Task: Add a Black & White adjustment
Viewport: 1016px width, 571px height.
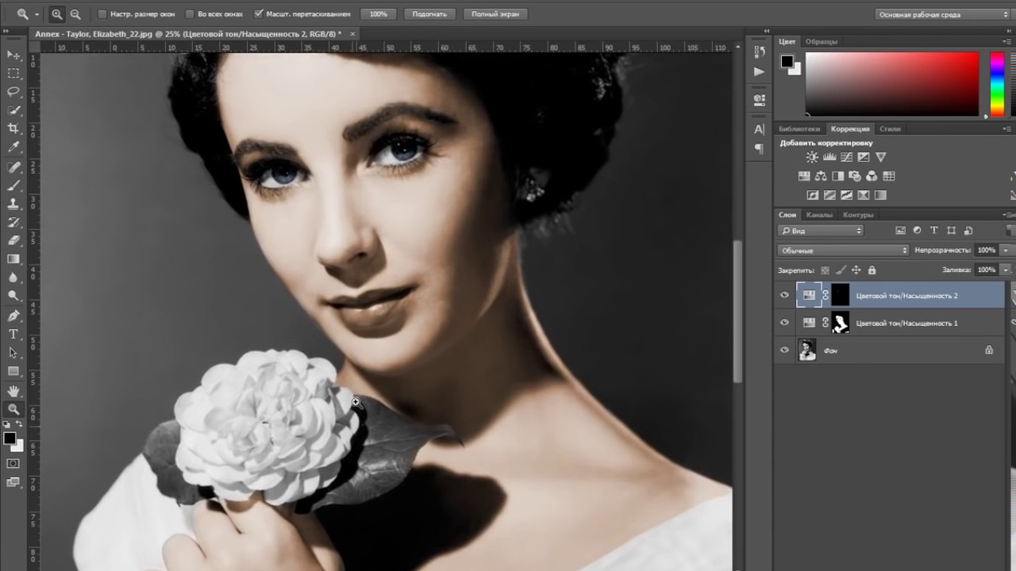Action: click(x=837, y=176)
